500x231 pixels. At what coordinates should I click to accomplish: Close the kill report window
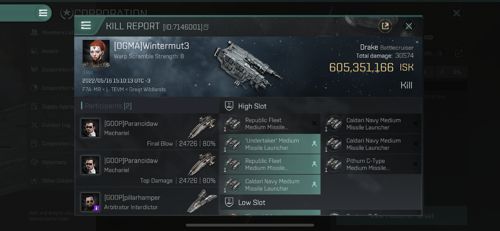(x=409, y=26)
